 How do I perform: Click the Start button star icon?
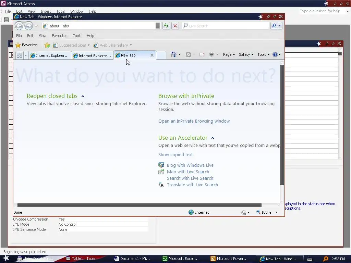(6, 259)
